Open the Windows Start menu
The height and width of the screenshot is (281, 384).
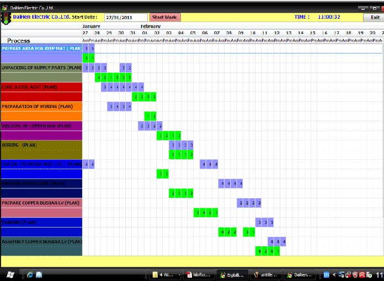(10, 274)
